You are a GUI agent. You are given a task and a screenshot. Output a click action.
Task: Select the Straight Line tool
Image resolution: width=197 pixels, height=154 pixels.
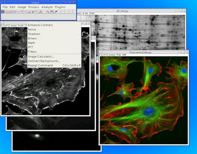(18, 12)
